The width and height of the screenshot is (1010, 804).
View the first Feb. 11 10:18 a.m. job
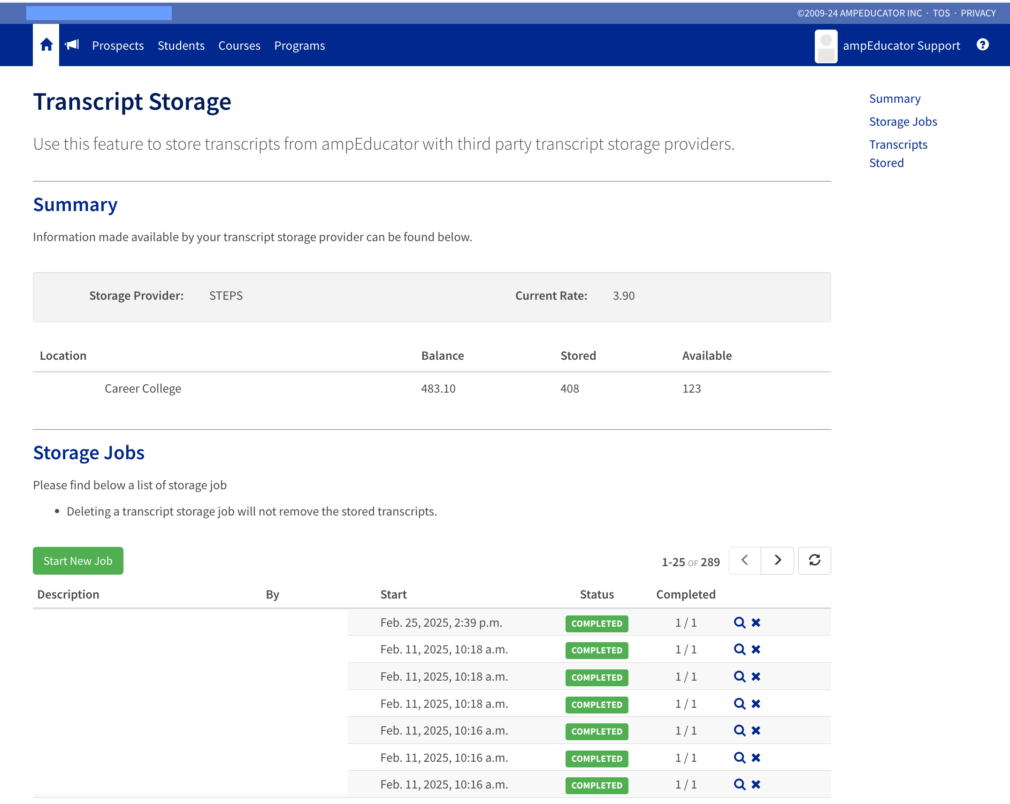tap(739, 650)
